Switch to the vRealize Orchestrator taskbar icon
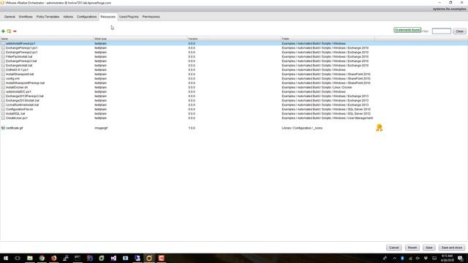The height and width of the screenshot is (263, 468). click(x=149, y=258)
